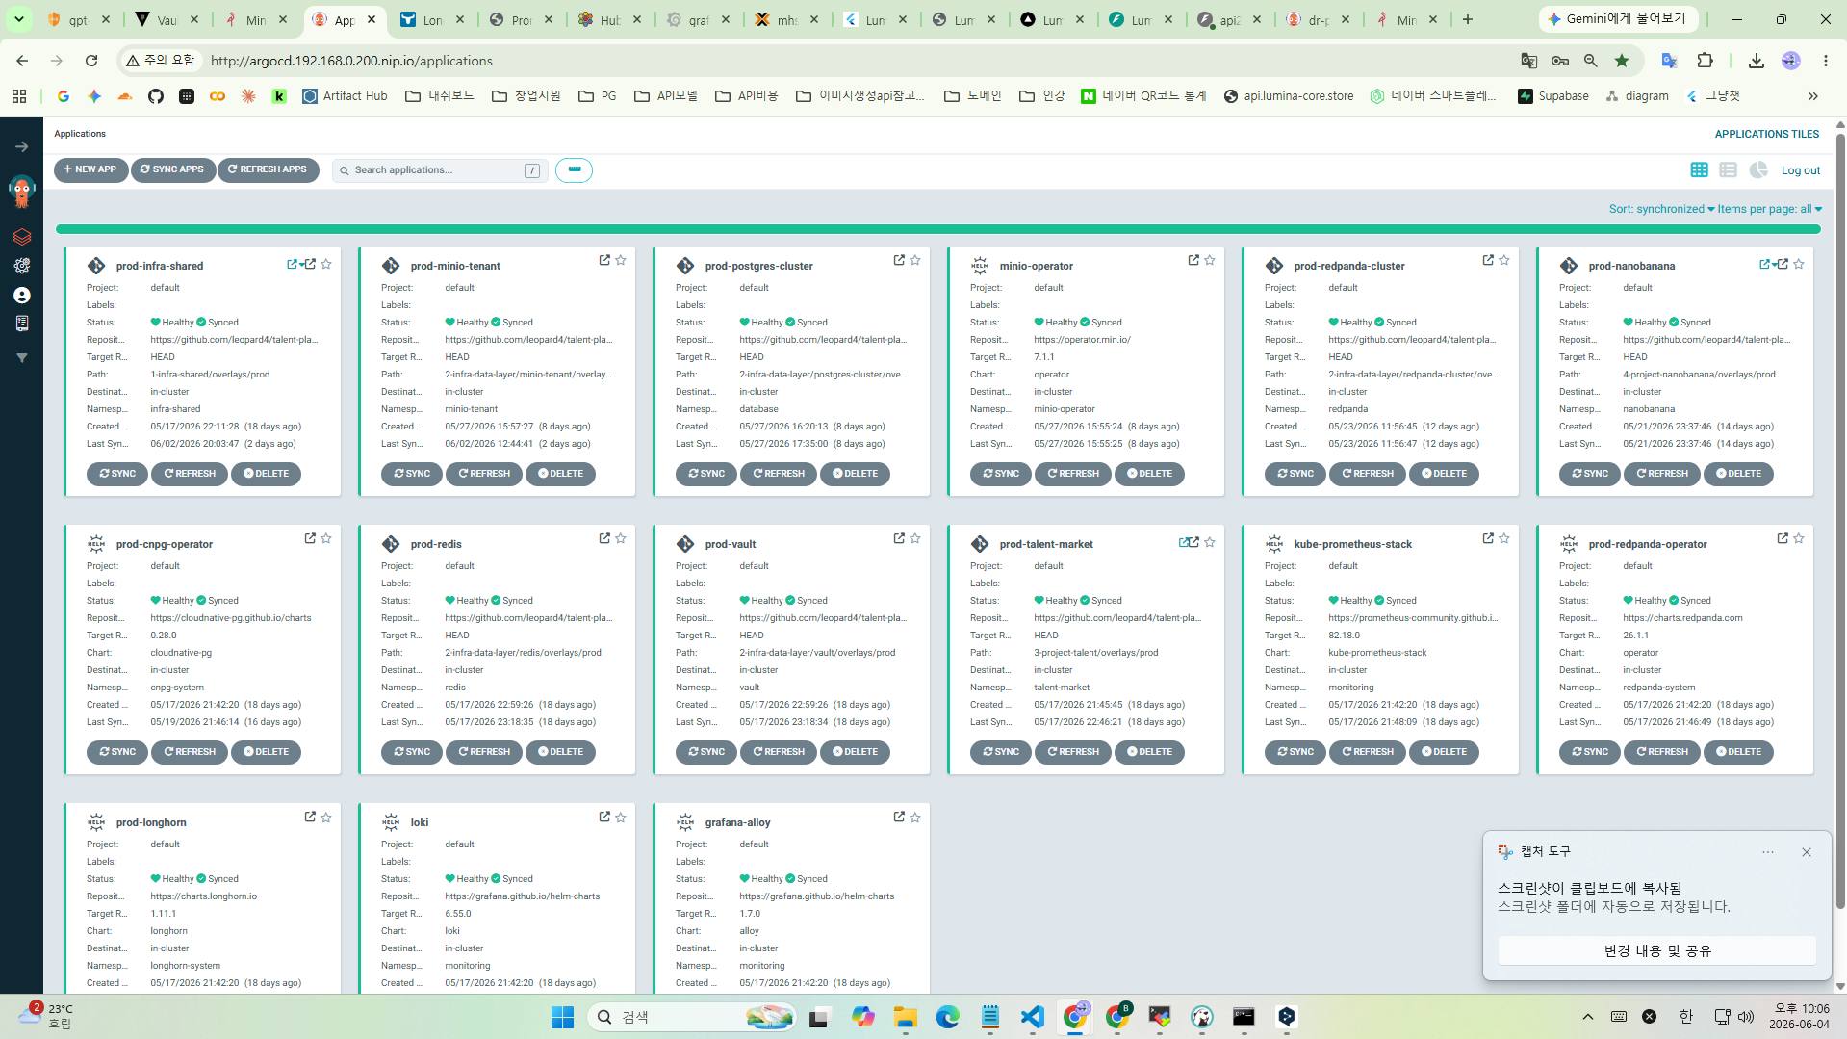Favorite the prod-minio-tenant application star
The image size is (1847, 1039).
[621, 260]
